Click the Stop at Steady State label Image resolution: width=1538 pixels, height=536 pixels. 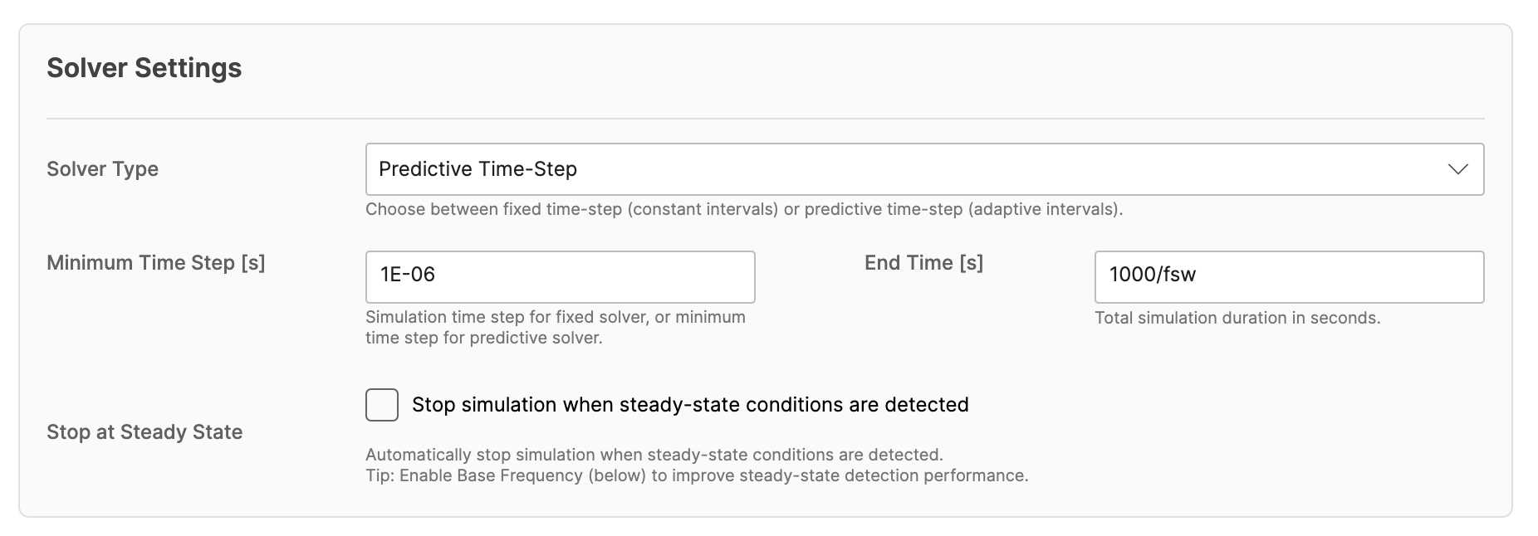pos(144,431)
